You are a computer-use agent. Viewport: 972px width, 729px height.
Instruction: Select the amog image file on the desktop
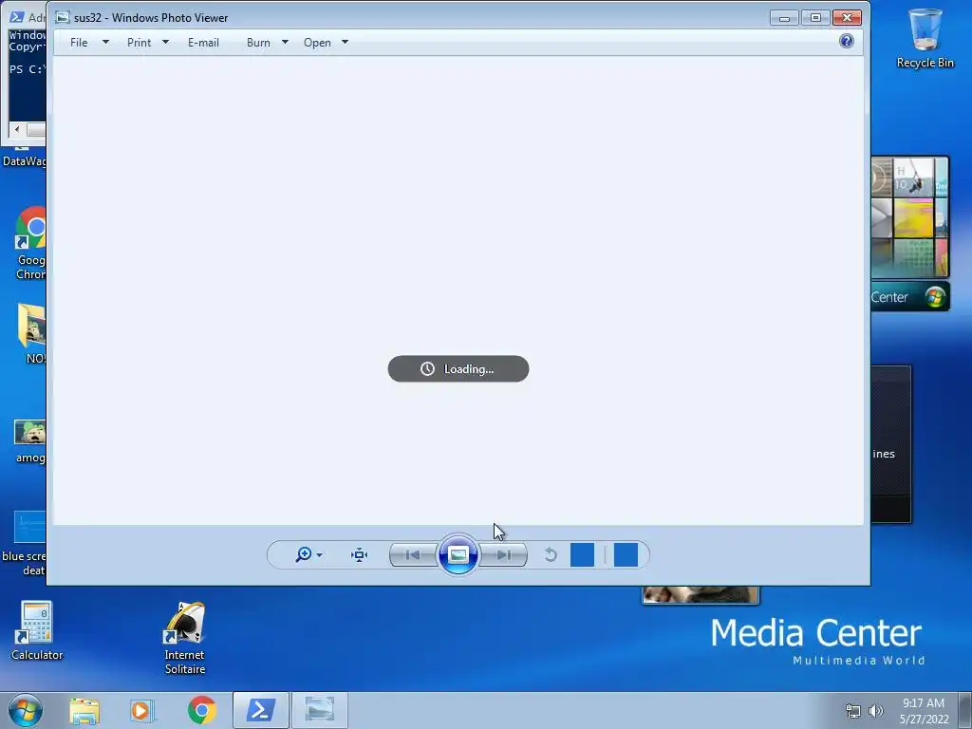(30, 441)
